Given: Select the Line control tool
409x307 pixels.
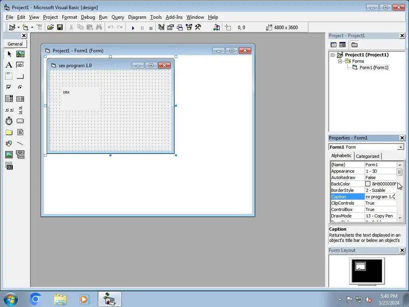Looking at the screenshot, I should click(20, 144).
